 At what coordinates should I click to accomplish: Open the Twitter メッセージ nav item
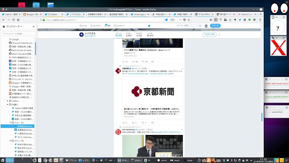coord(119,26)
